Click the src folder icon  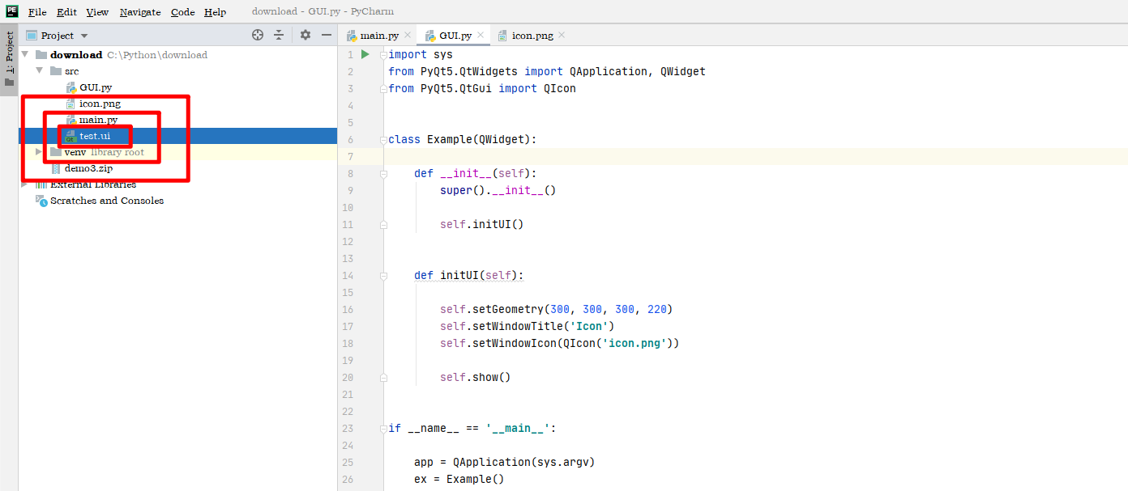56,71
